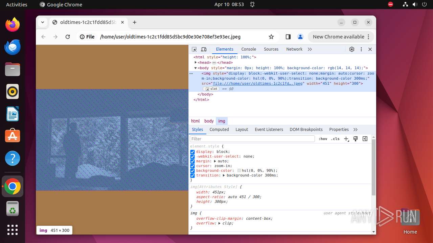
Task: Show more Styles sidebar panes chevron
Action: click(356, 130)
